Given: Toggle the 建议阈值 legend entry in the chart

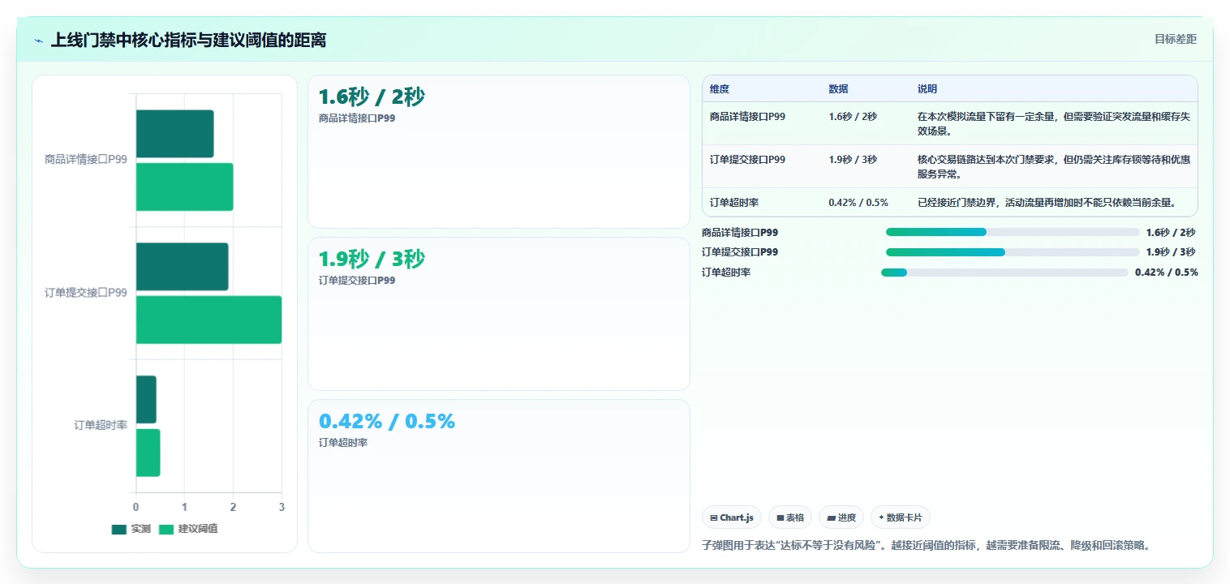Looking at the screenshot, I should point(188,529).
